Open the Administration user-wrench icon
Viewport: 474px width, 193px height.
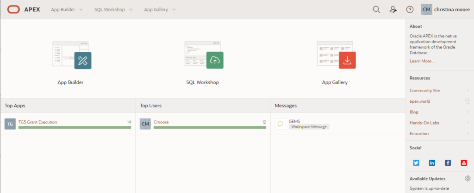coord(393,9)
